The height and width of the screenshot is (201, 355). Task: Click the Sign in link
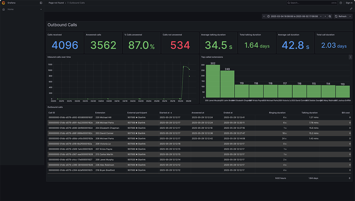[x=349, y=3]
